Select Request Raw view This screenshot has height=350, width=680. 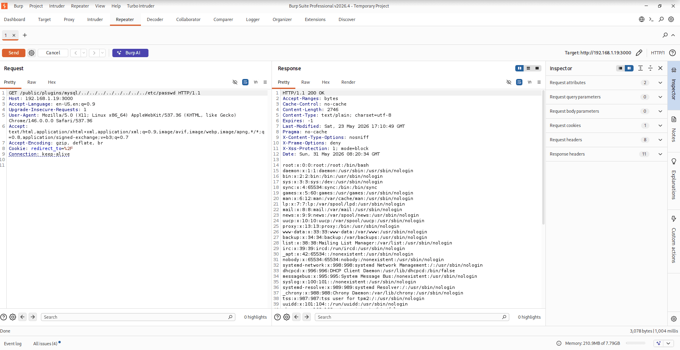tap(32, 82)
